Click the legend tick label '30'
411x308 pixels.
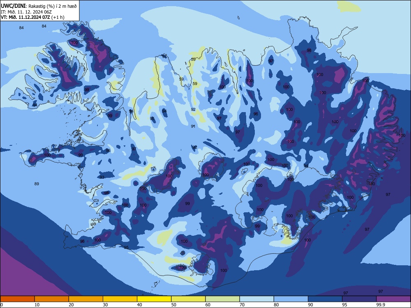(x=105, y=305)
